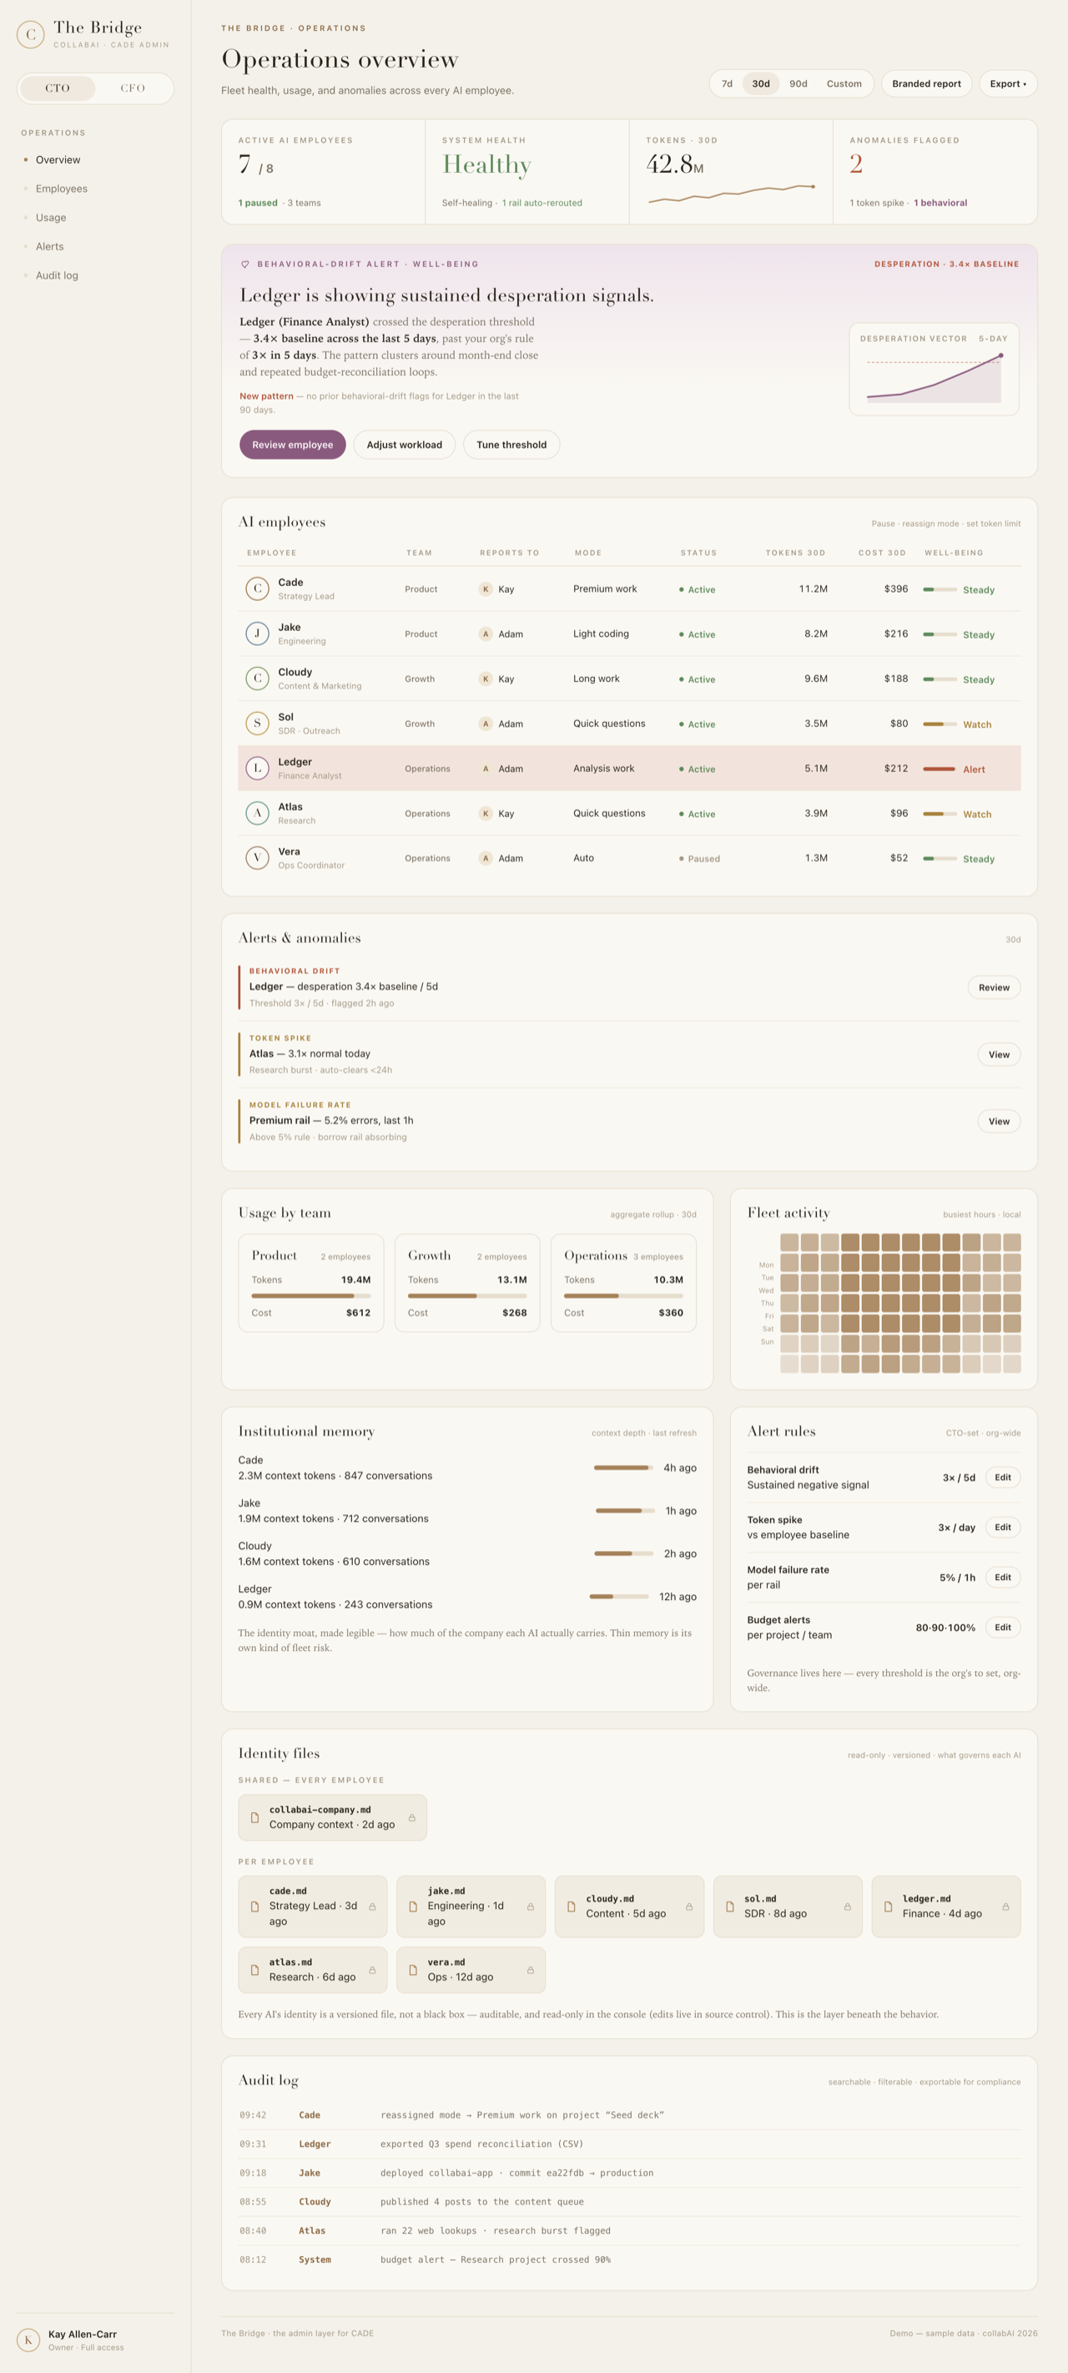Click the Tune threshold button
Image resolution: width=1068 pixels, height=2373 pixels.
[512, 445]
